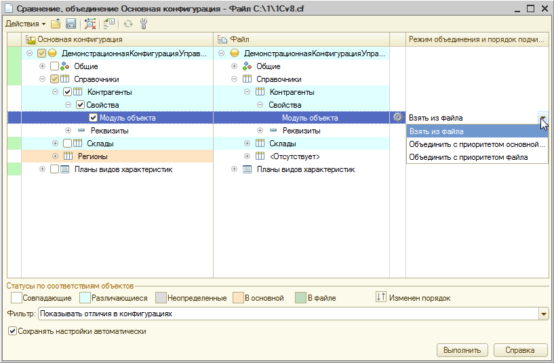Click the save settings floppy disk icon
This screenshot has width=554, height=363.
(x=71, y=24)
